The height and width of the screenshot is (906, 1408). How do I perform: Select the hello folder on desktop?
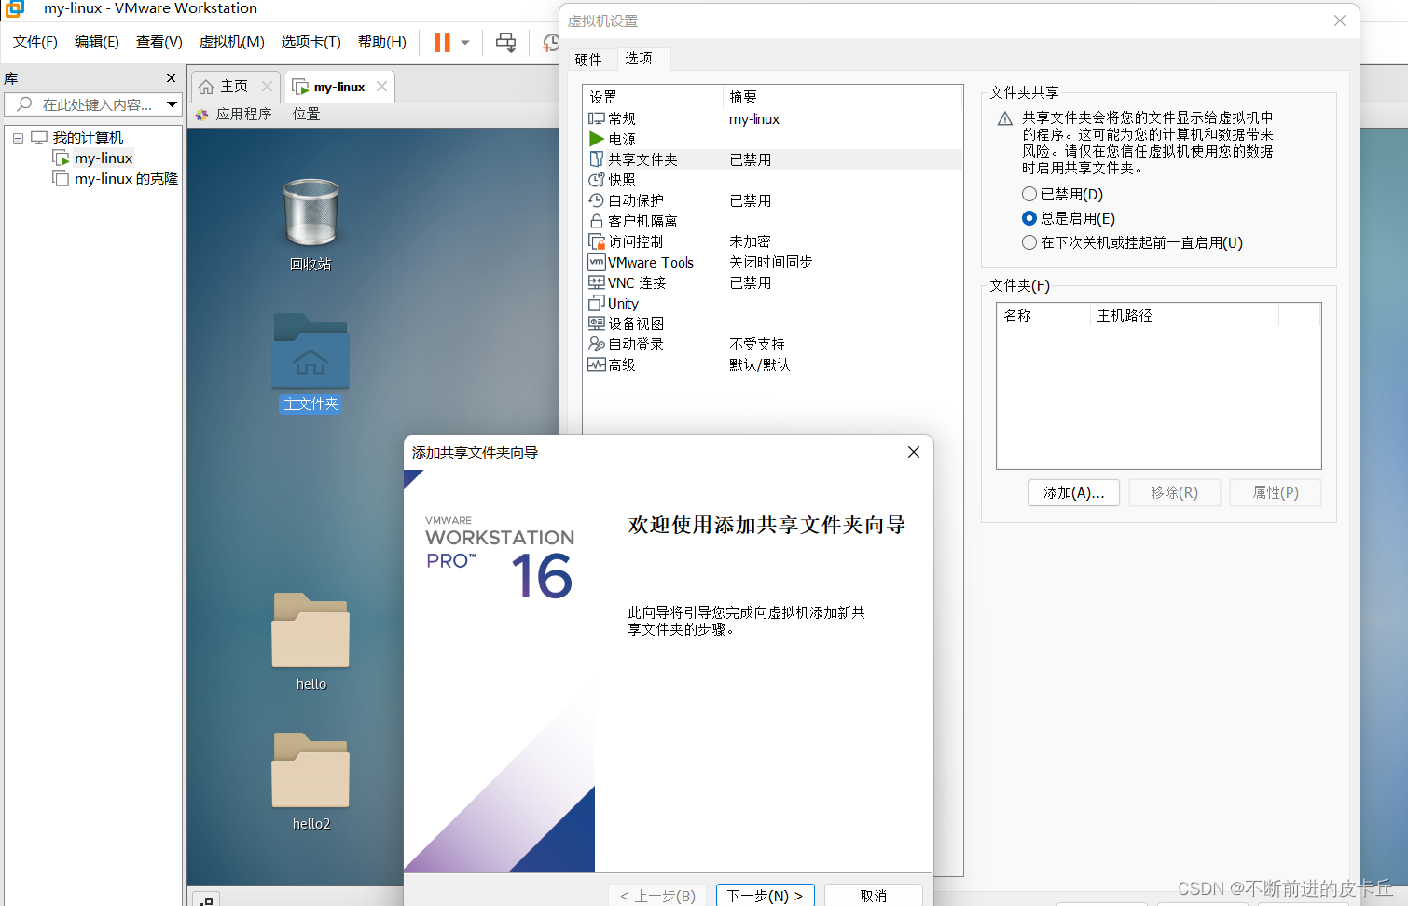coord(311,642)
